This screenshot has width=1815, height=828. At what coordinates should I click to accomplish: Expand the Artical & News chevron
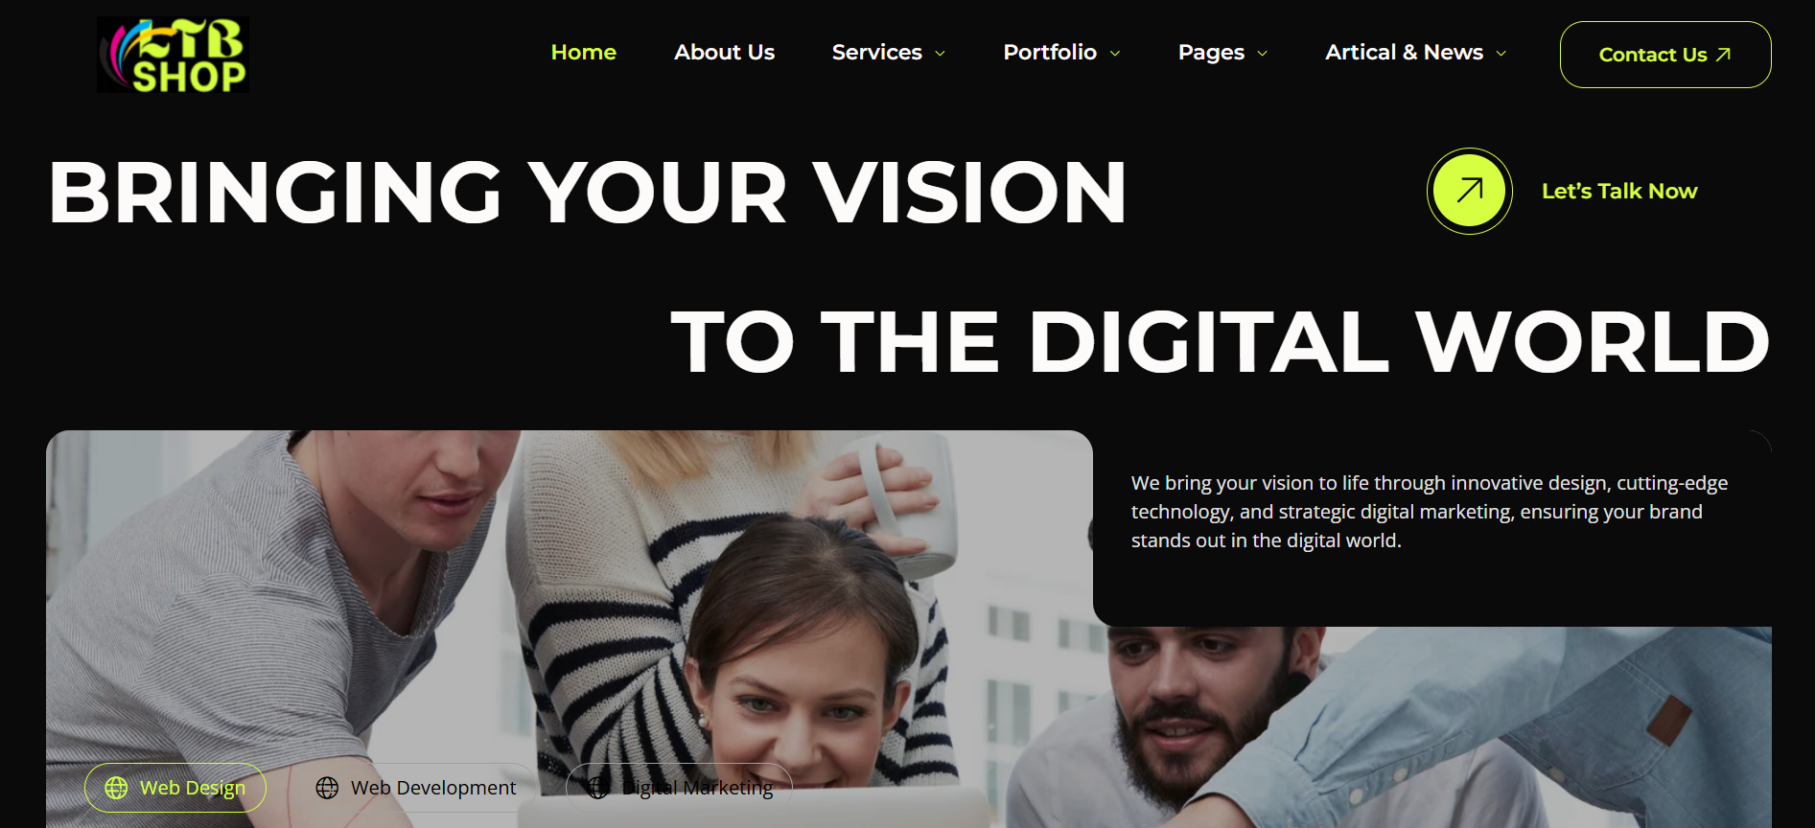[1501, 54]
